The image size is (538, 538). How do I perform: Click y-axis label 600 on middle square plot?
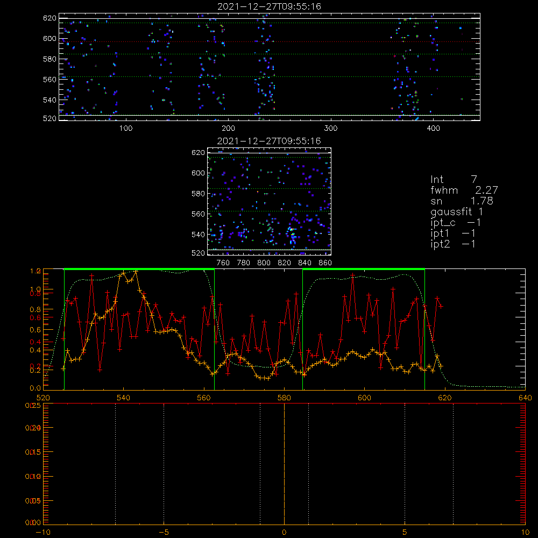198,173
